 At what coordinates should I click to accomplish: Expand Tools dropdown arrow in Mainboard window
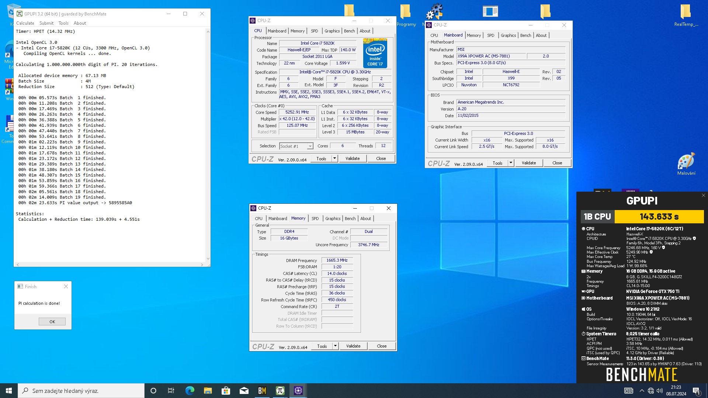[x=511, y=163]
